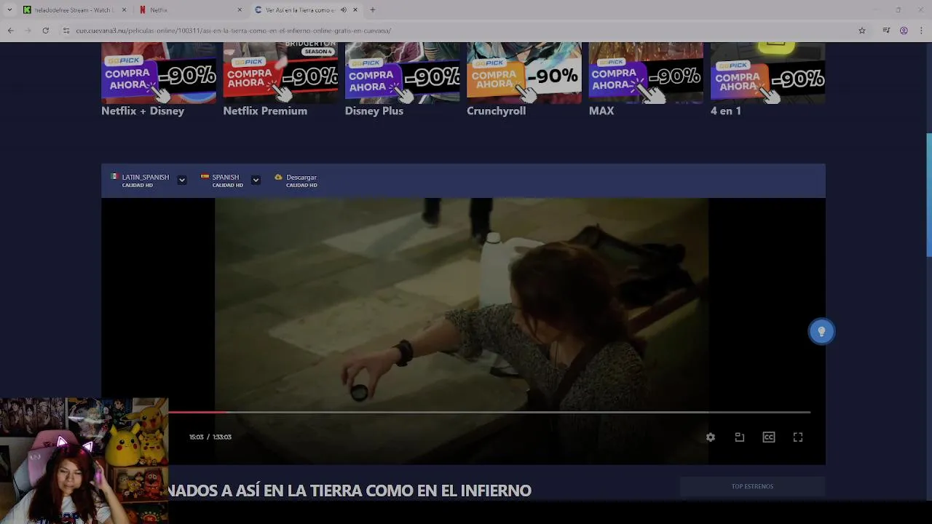932x524 pixels.
Task: Click the Netflix + Disney text link
Action: click(143, 111)
